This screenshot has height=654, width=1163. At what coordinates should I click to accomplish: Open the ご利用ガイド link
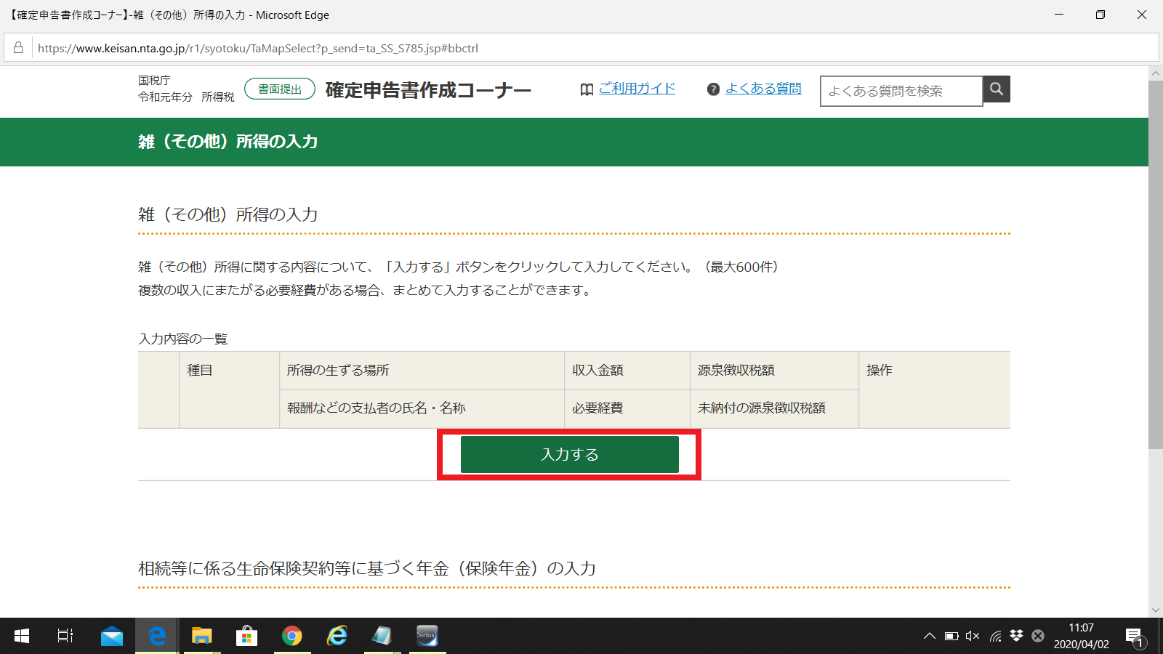[x=637, y=88]
